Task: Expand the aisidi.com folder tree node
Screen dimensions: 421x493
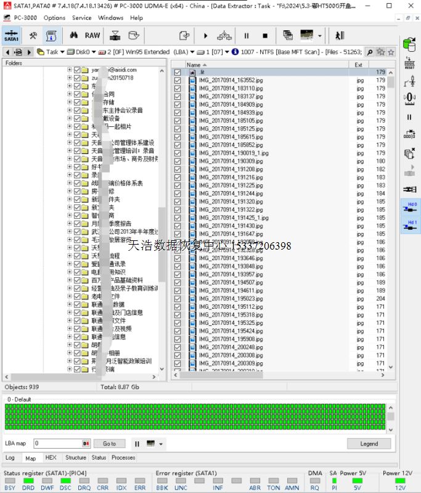Action: (x=70, y=70)
